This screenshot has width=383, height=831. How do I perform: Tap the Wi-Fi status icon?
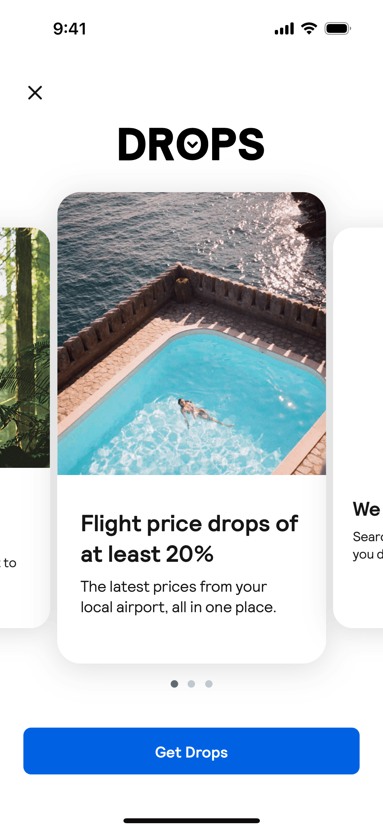pyautogui.click(x=309, y=29)
